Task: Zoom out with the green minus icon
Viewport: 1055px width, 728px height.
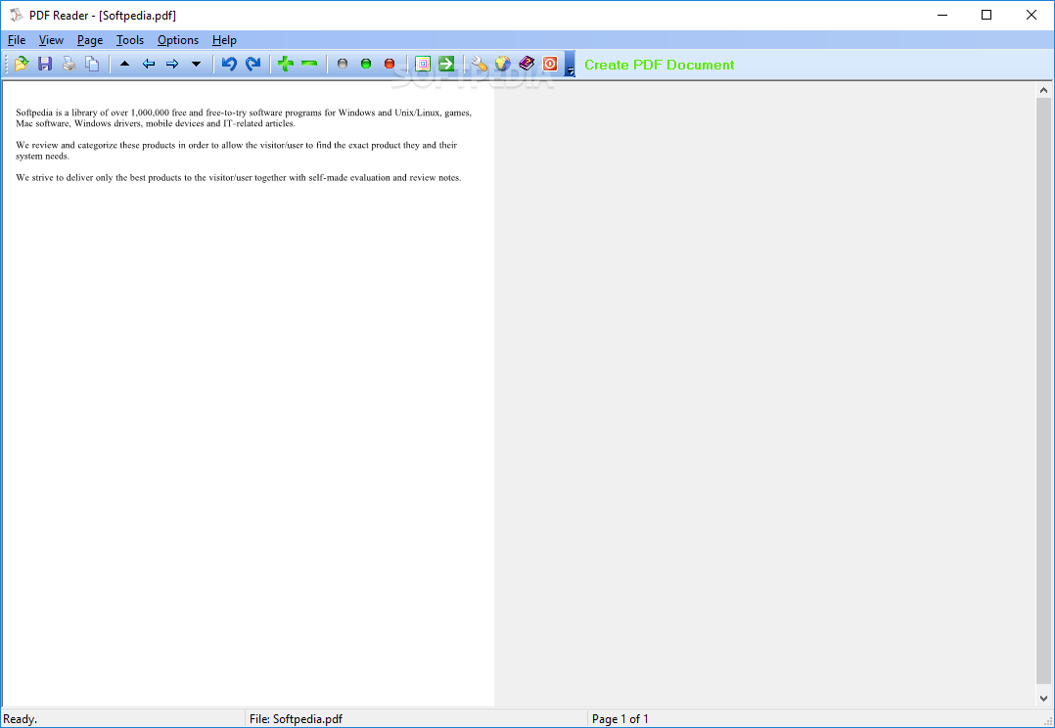Action: [x=309, y=64]
